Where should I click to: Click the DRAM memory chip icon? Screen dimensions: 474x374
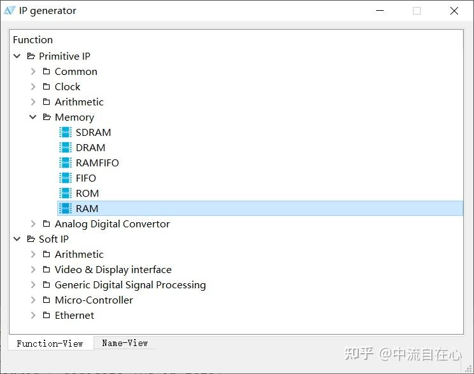[x=65, y=147]
